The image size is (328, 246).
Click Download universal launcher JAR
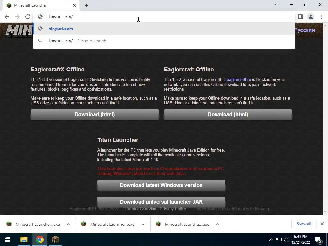pyautogui.click(x=161, y=202)
